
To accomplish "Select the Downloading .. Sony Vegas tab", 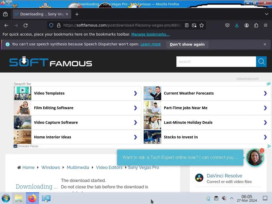I will [42, 14].
